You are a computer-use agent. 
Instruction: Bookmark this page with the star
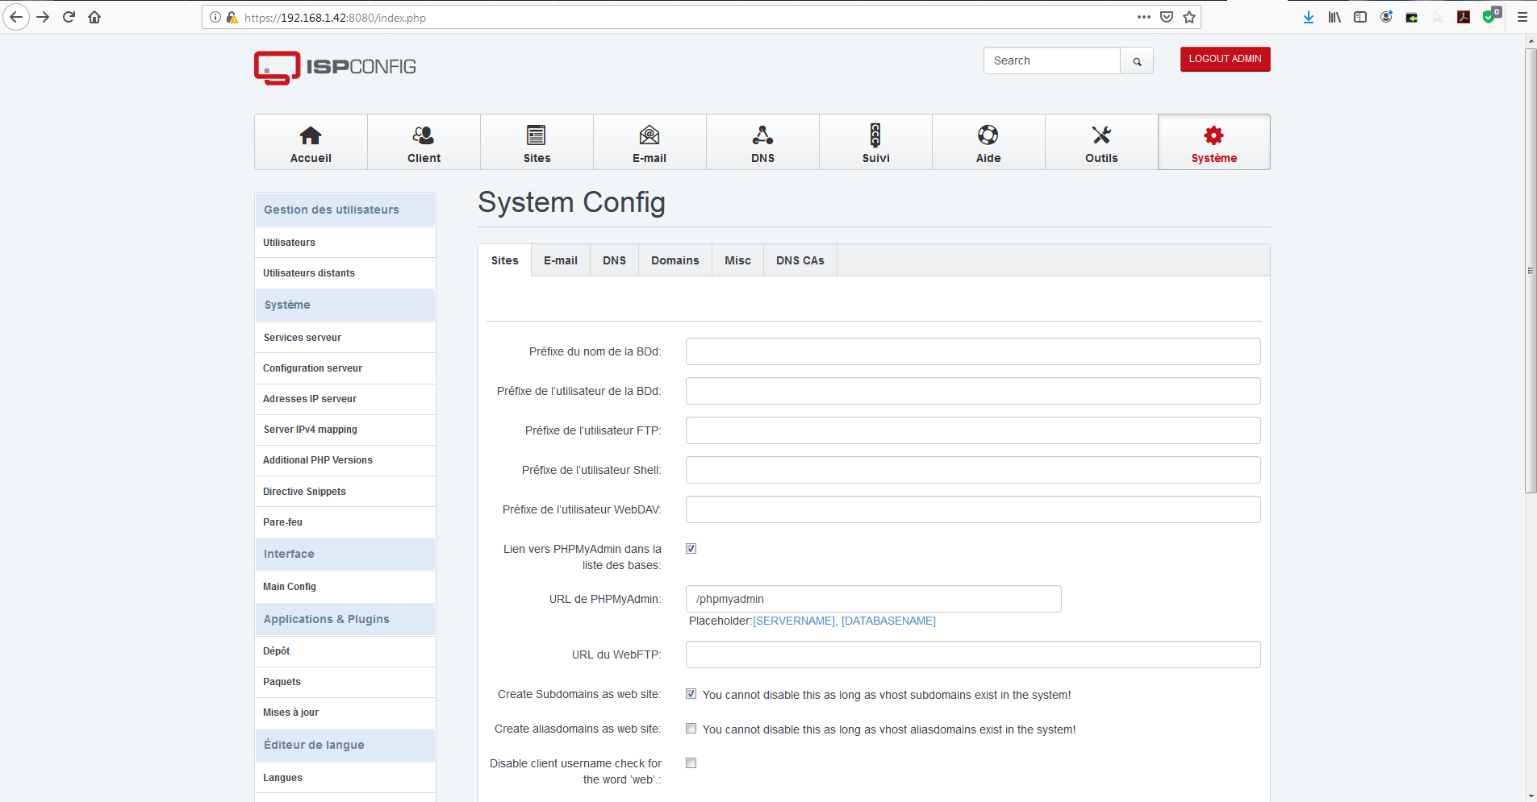point(1188,17)
